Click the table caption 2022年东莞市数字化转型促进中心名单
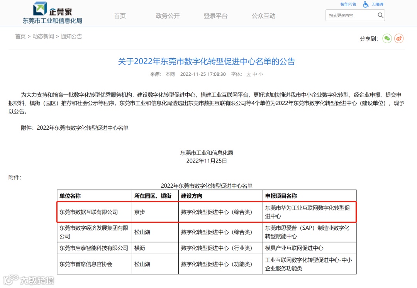417x288 pixels. click(x=207, y=186)
